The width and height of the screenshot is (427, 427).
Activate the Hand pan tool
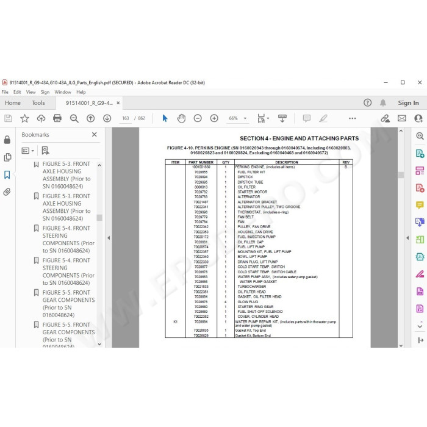point(181,118)
